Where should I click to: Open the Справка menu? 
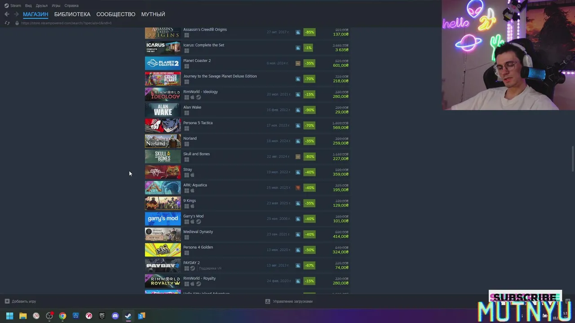(x=71, y=5)
